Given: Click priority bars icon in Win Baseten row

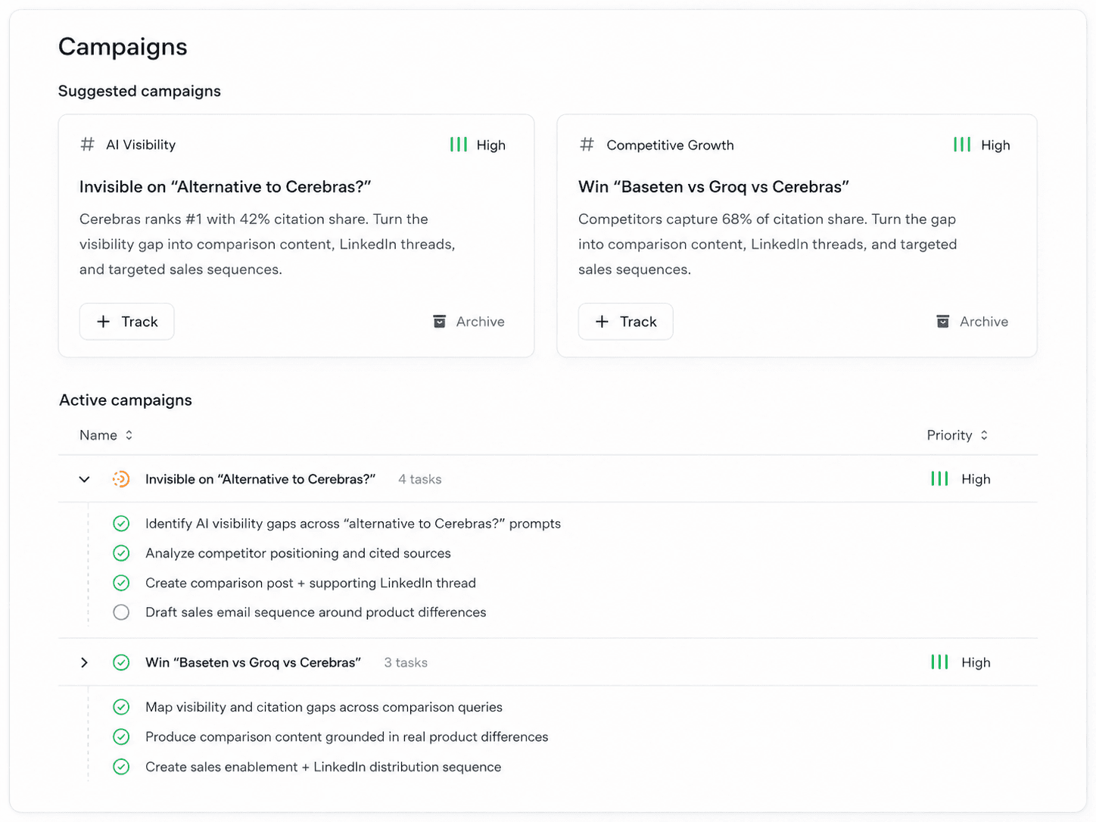Looking at the screenshot, I should (x=939, y=662).
